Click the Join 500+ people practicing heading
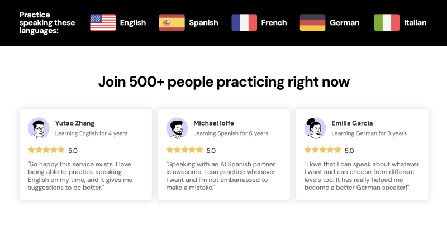Image resolution: width=447 pixels, height=235 pixels. (224, 82)
